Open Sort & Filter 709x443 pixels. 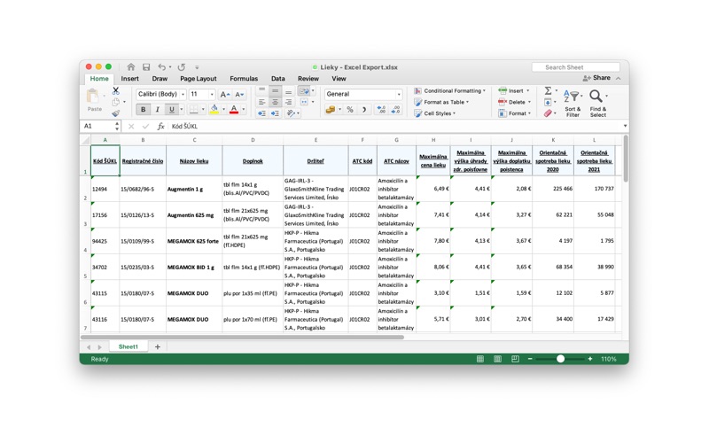[x=573, y=103]
